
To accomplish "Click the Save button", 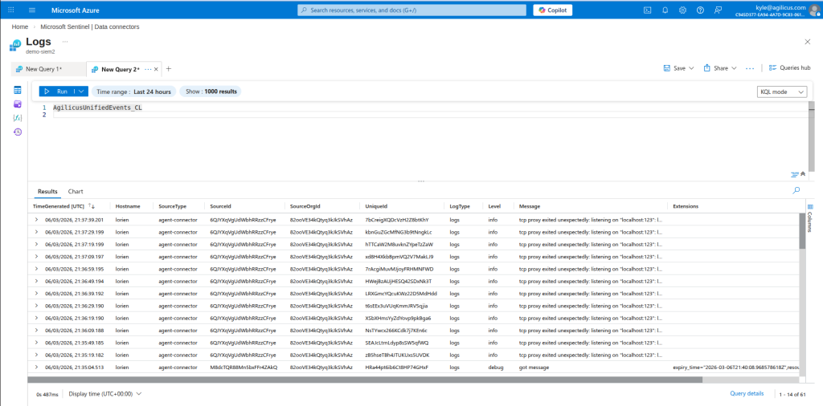I will (x=674, y=68).
